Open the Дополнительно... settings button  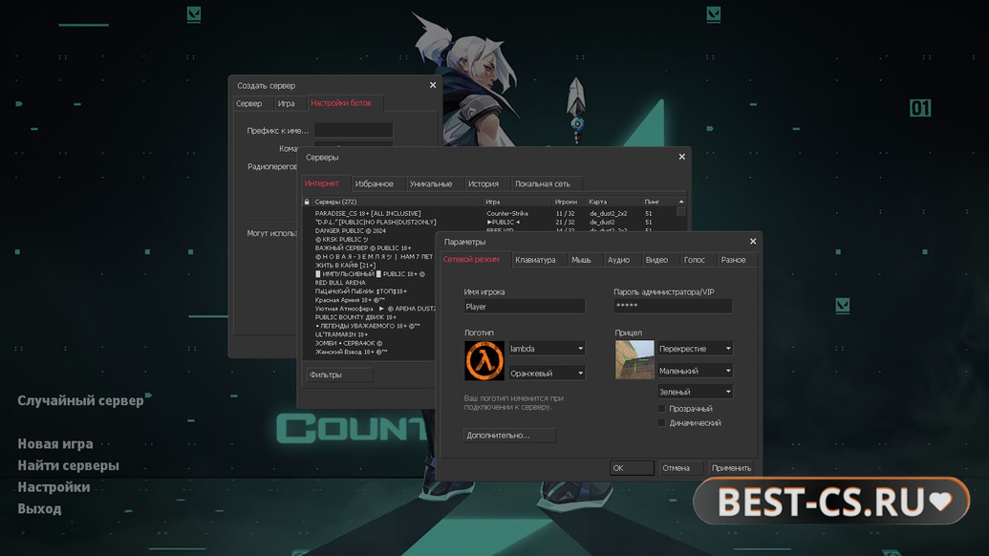pos(509,435)
